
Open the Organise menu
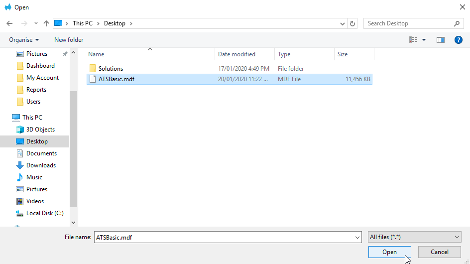(x=24, y=40)
